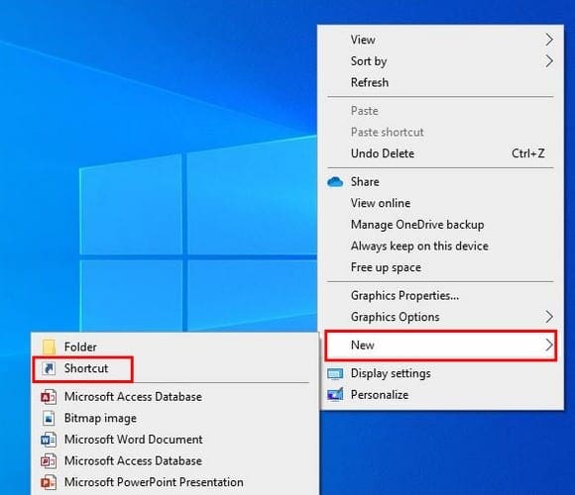Click the OneDrive cloud icon beside Share
Image resolution: width=575 pixels, height=495 pixels.
pos(335,182)
